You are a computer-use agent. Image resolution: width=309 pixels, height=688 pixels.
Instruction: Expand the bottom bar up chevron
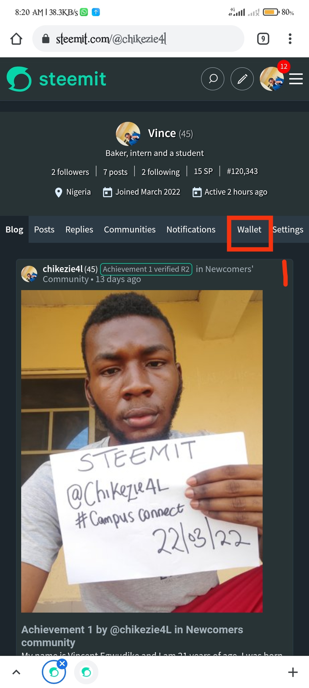[16, 672]
